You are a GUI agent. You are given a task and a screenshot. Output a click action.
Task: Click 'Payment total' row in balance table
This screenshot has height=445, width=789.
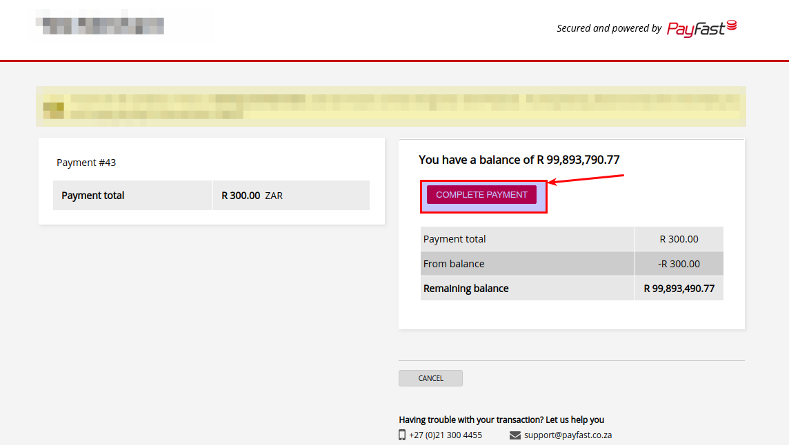455,239
